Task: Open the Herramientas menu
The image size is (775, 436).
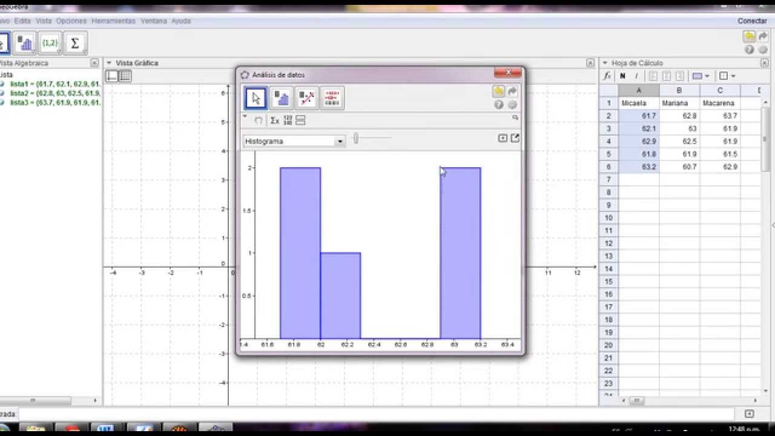Action: [113, 21]
